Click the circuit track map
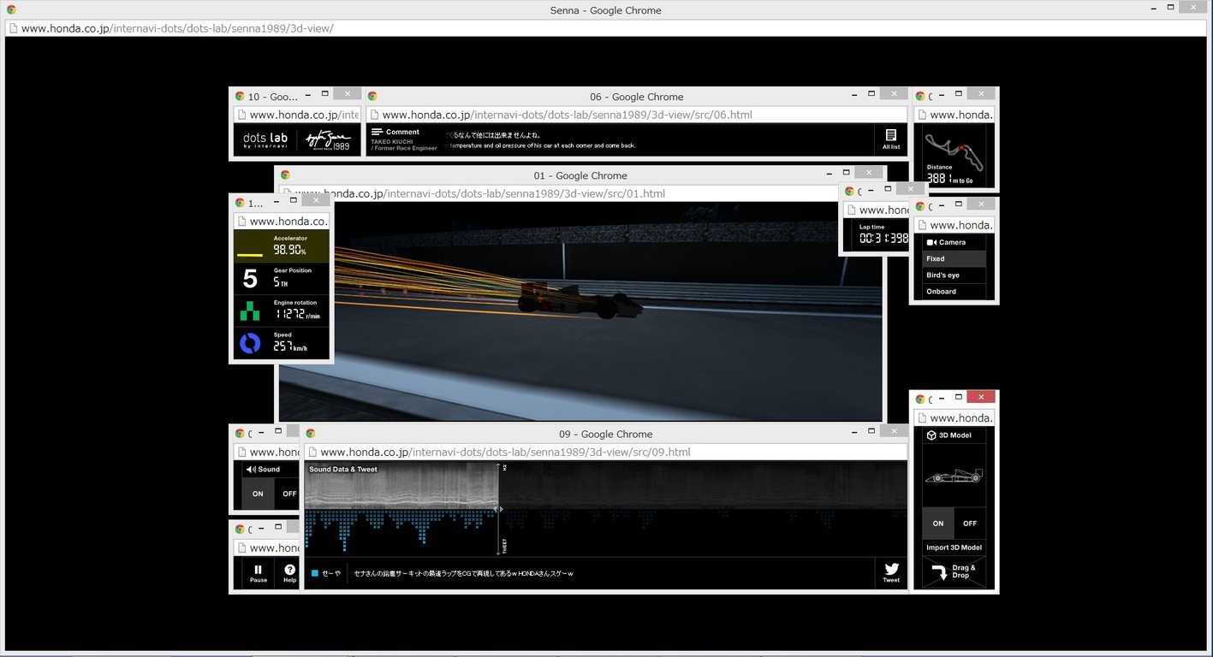This screenshot has height=657, width=1213. 955,151
